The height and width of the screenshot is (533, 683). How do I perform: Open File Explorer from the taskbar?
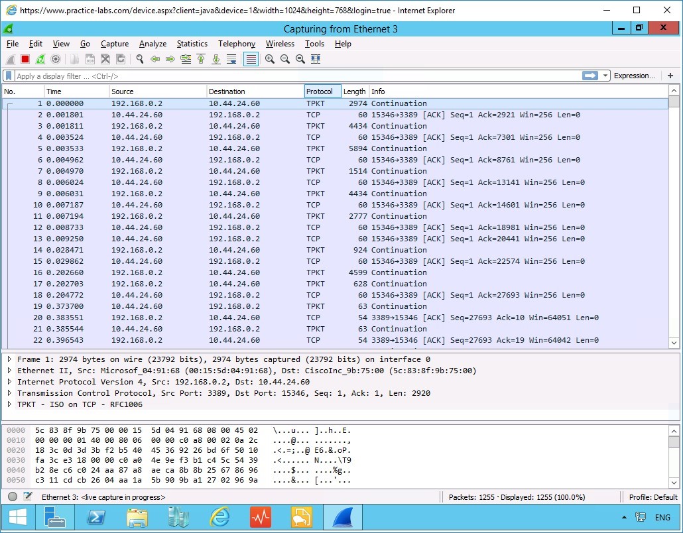tap(137, 517)
